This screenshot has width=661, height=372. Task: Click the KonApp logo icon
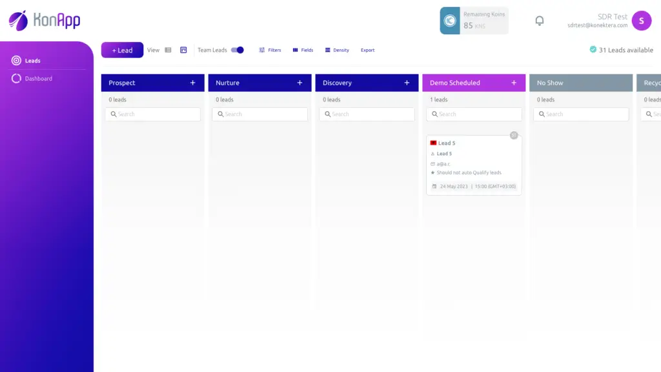[18, 21]
